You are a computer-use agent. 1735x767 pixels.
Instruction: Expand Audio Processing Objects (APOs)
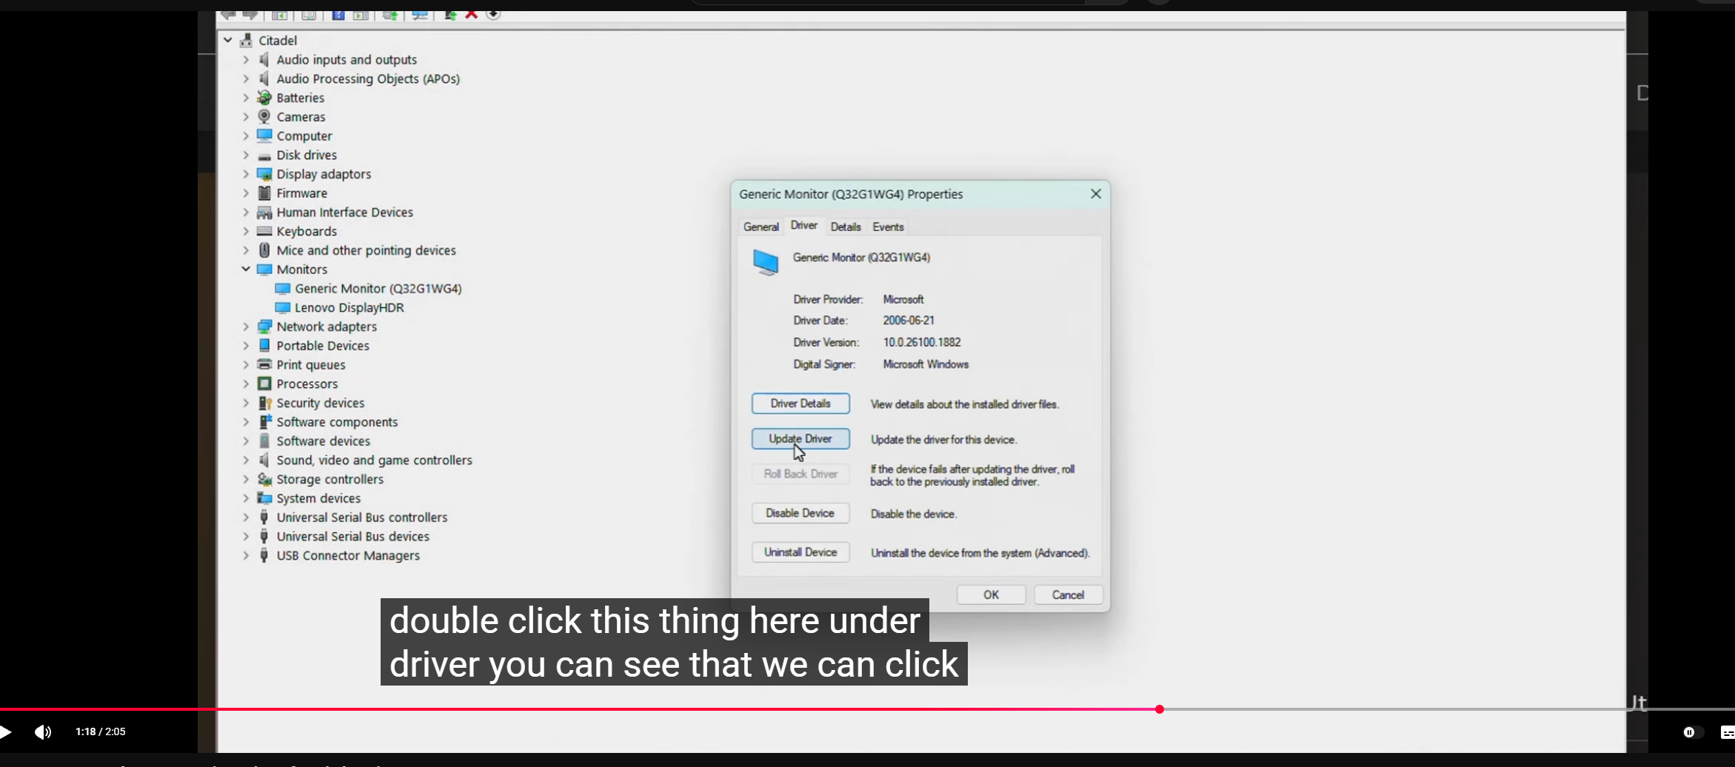(246, 78)
